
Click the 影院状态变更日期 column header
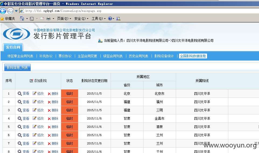[94, 81]
